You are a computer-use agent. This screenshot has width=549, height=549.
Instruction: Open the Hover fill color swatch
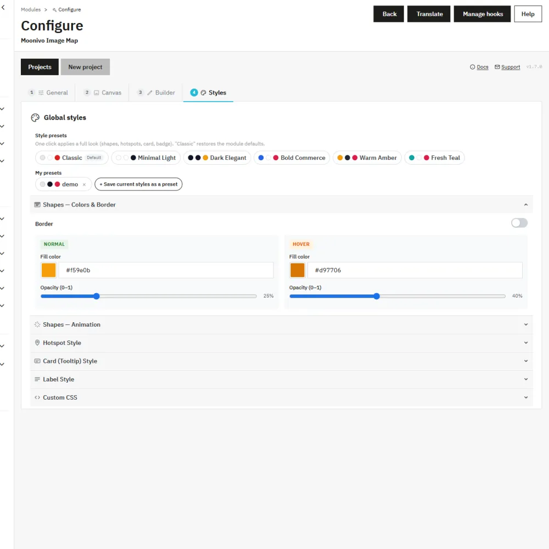click(297, 270)
